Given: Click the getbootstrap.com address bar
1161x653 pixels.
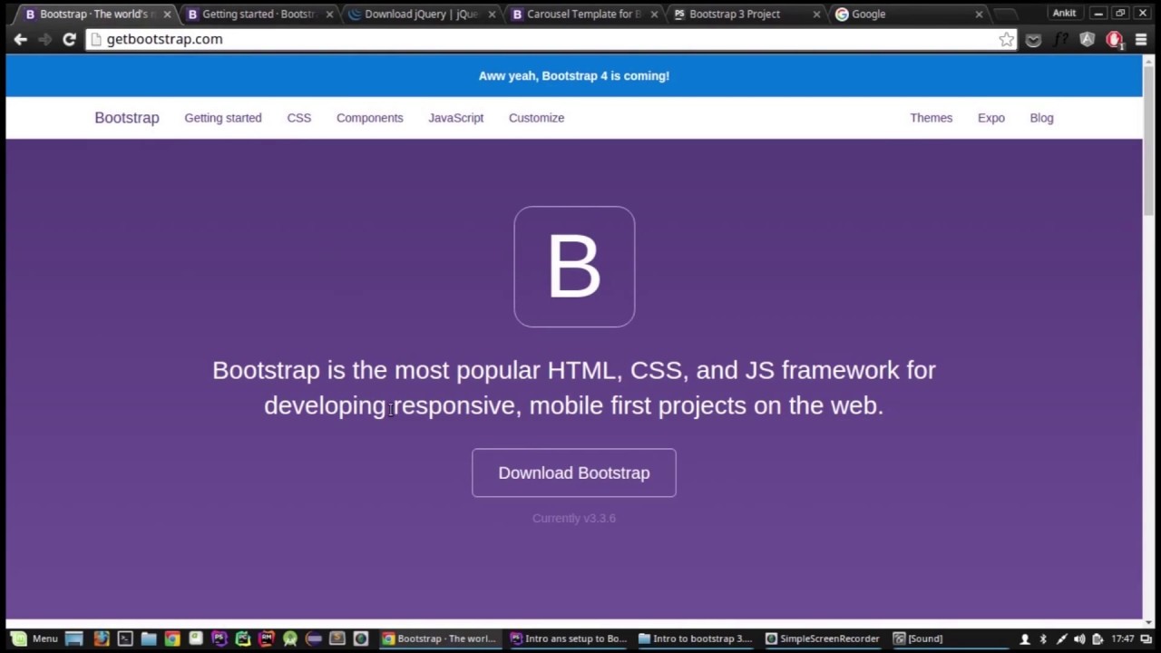Looking at the screenshot, I should click(551, 39).
